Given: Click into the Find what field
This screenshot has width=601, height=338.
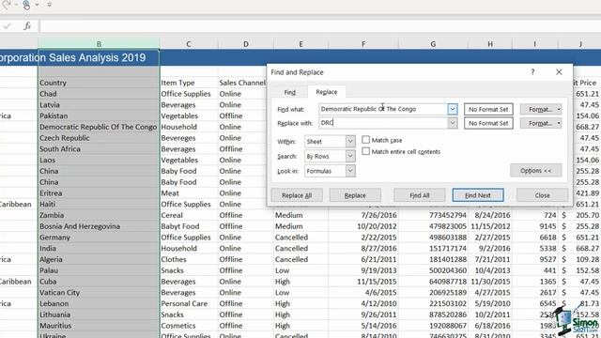Looking at the screenshot, I should pos(382,109).
